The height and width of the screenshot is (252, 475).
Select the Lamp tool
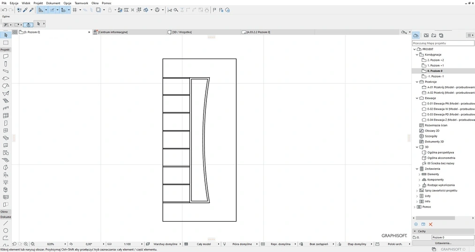pyautogui.click(x=6, y=182)
